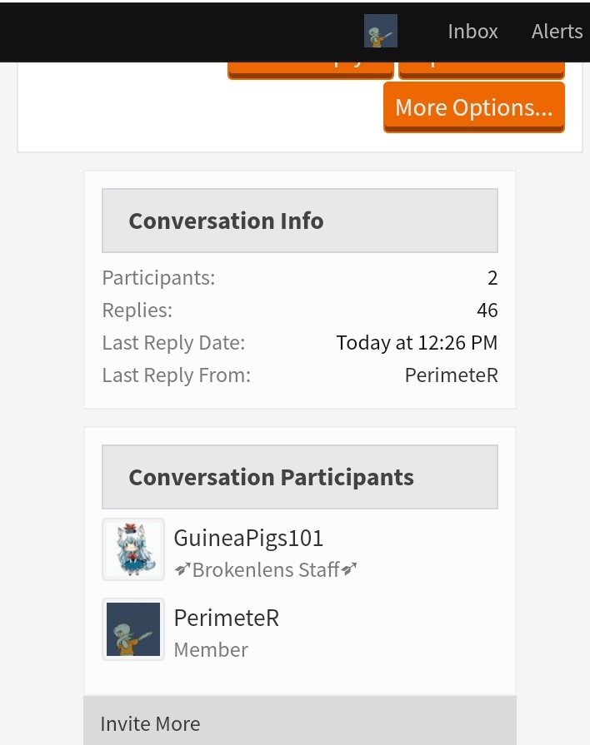Viewport: 590px width, 745px height.
Task: Click the Today at 12:26 PM timestamp
Action: tap(417, 343)
